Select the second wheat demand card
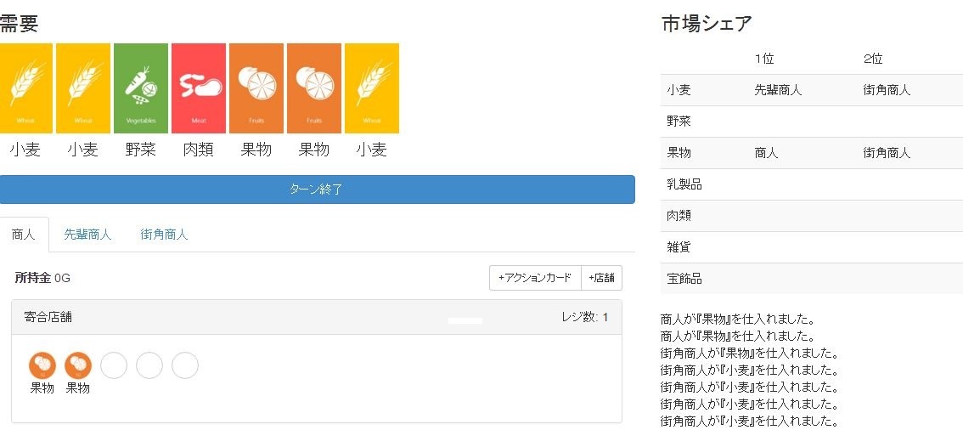The height and width of the screenshot is (430, 963). (x=83, y=88)
